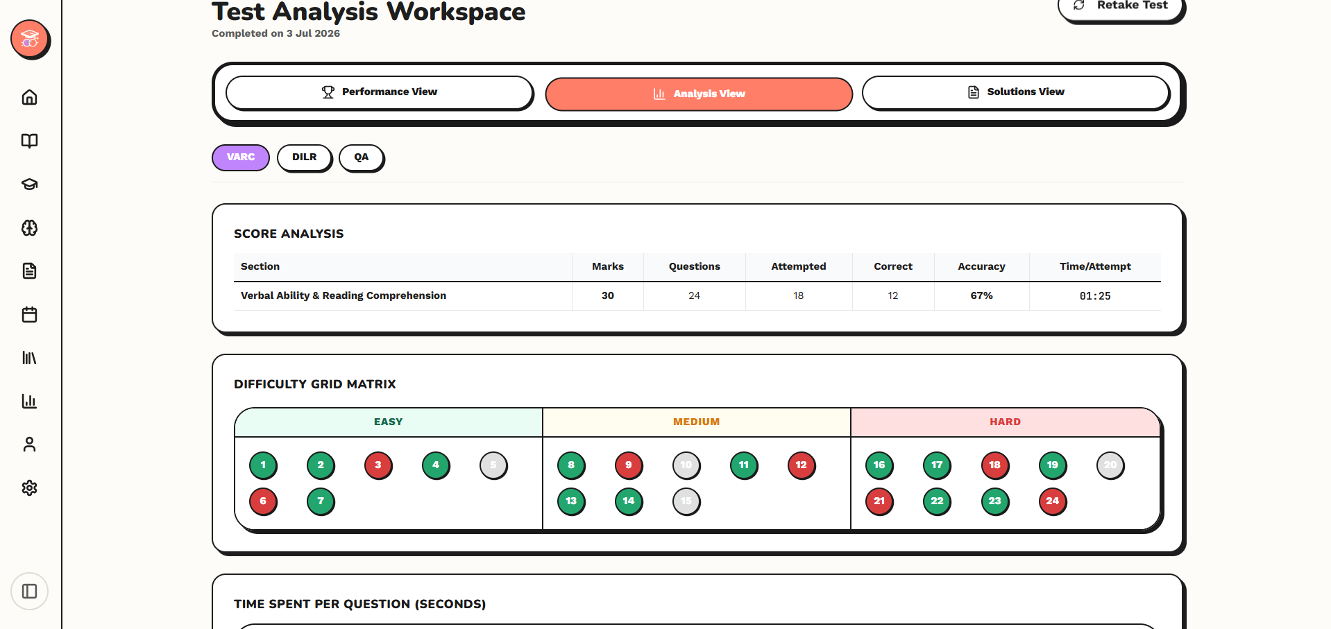
Task: Click question 11 green bubble
Action: pos(744,465)
